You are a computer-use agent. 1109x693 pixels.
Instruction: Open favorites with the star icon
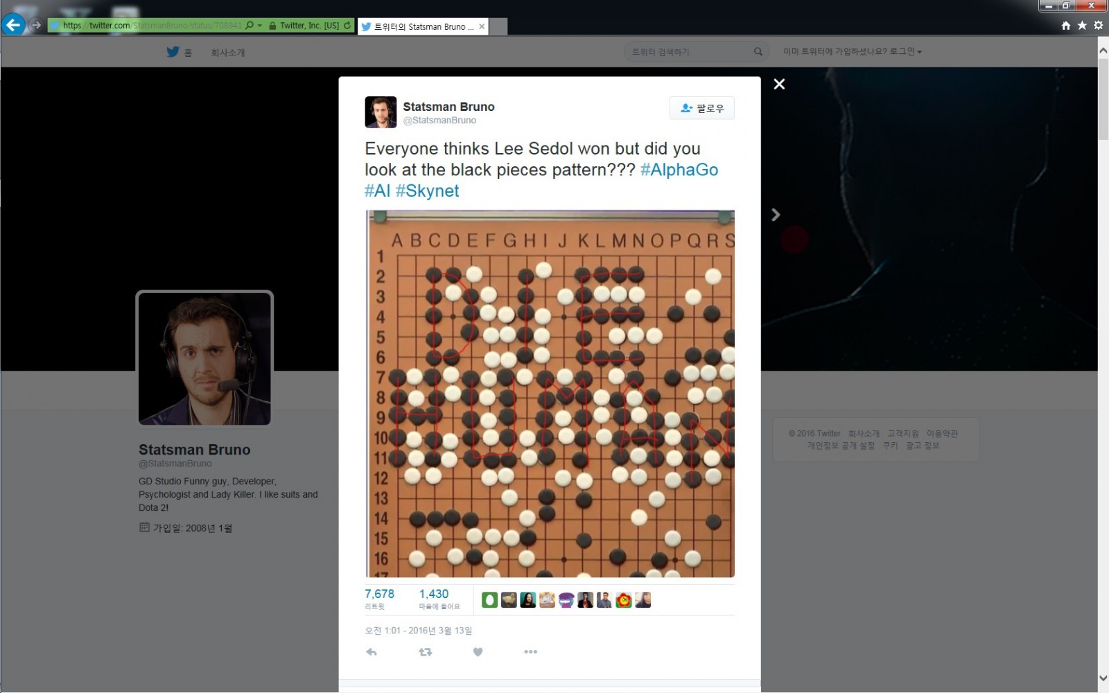(1082, 26)
